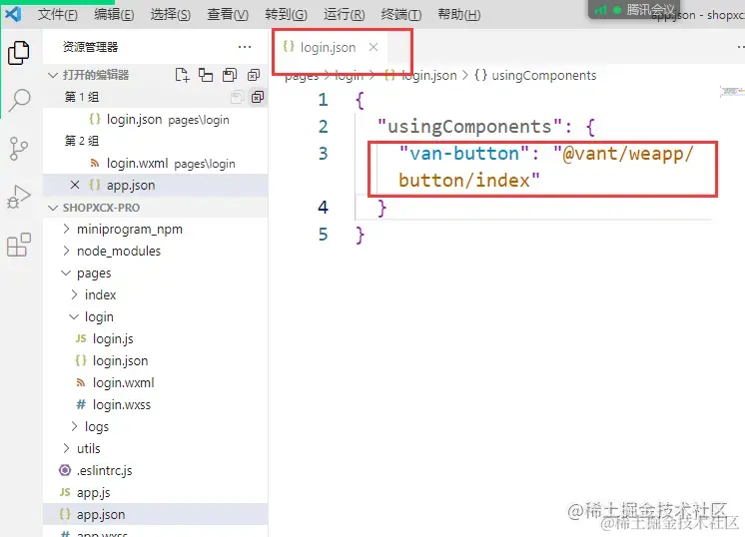Open login.wxss in file tree
Screen dimensions: 745x537
tap(156, 404)
